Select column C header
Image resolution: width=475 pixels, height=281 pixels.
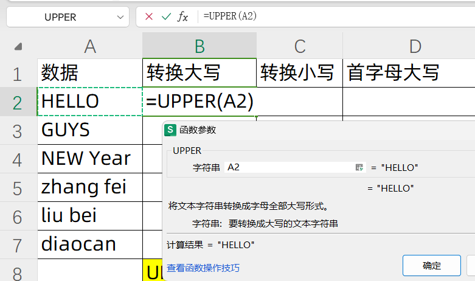tap(300, 46)
